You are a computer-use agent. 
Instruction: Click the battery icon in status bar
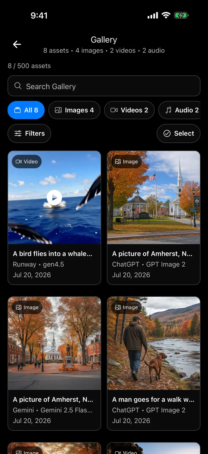(181, 15)
